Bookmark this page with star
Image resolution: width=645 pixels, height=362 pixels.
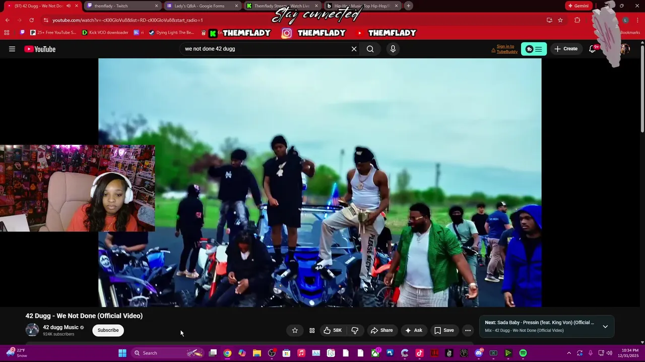tap(560, 20)
